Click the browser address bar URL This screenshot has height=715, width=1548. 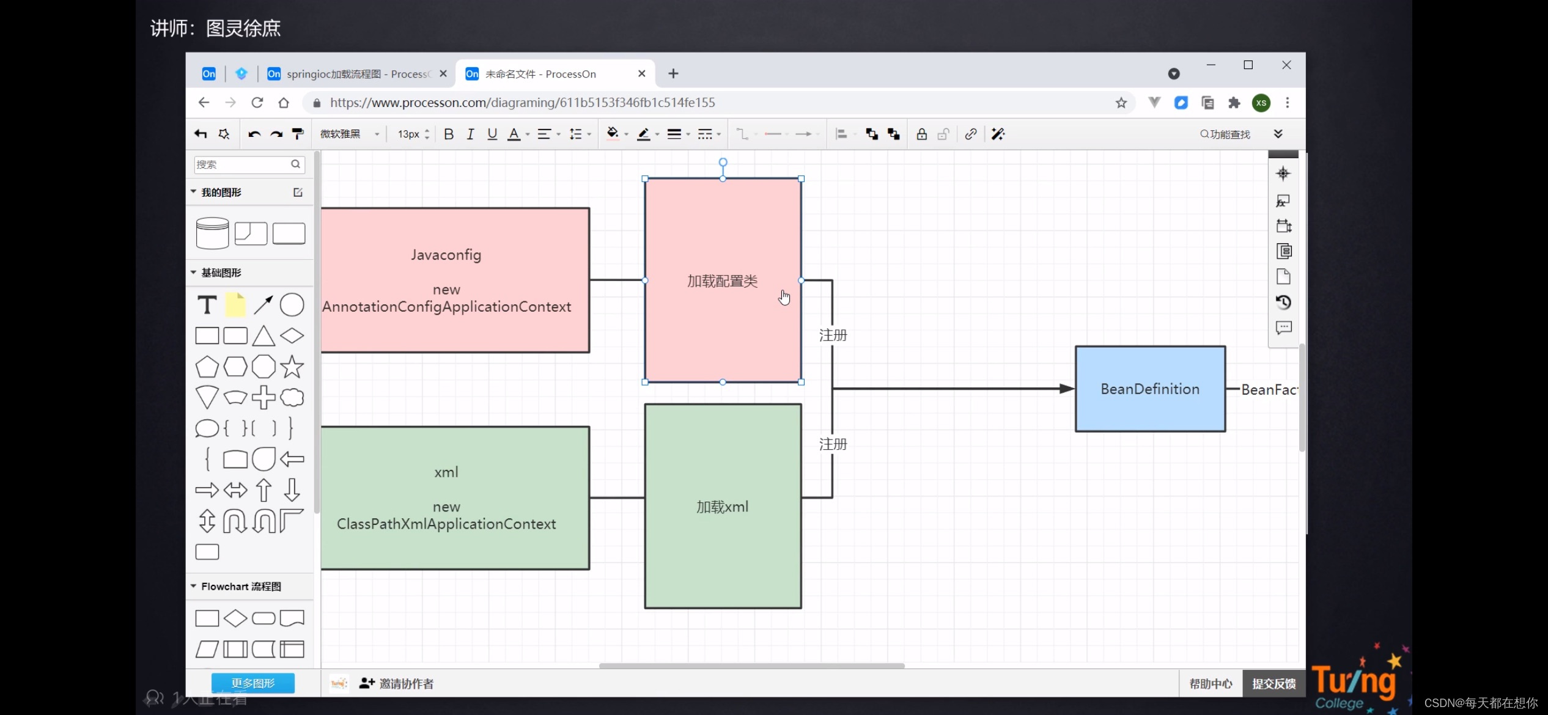coord(523,103)
